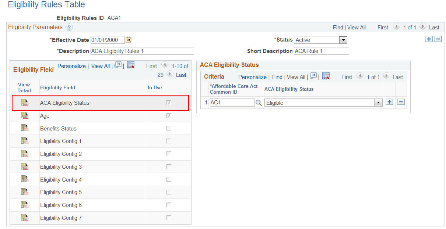
Task: Open View Detail for ACA Eligibility Status
Action: tap(25, 103)
